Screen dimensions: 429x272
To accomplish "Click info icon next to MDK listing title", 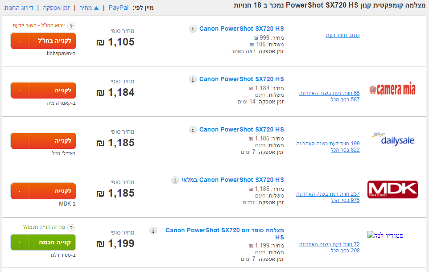I will point(175,180).
